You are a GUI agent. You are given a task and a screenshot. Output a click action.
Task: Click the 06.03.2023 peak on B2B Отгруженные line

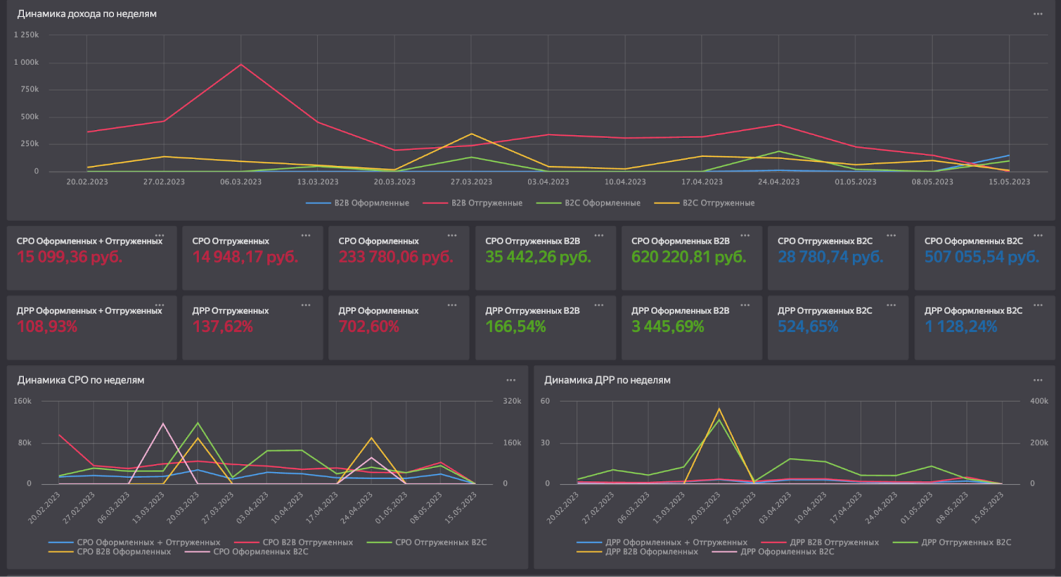pyautogui.click(x=241, y=65)
